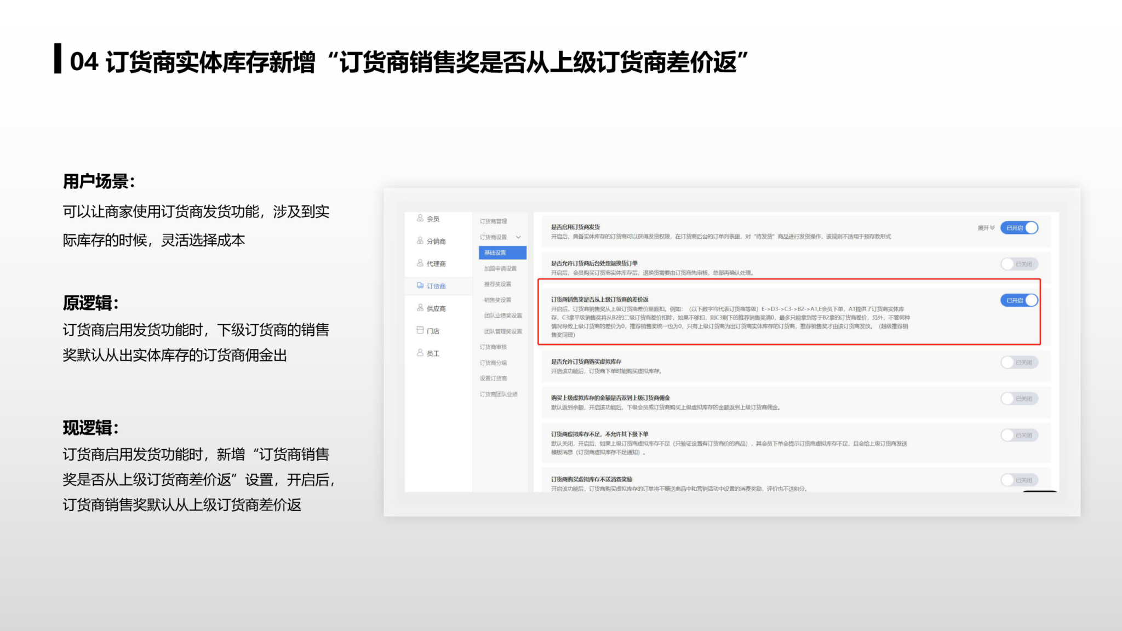Click the 订货商 sidebar icon
Image resolution: width=1122 pixels, height=631 pixels.
click(420, 285)
